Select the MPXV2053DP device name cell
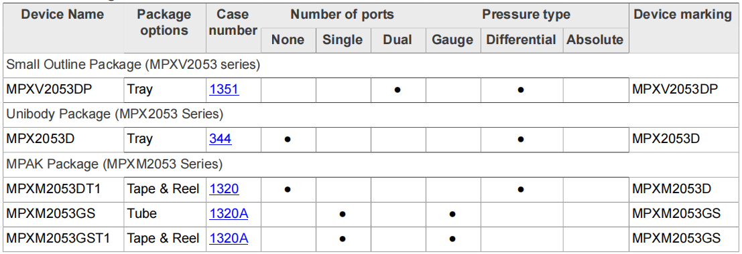742x254 pixels. click(63, 90)
